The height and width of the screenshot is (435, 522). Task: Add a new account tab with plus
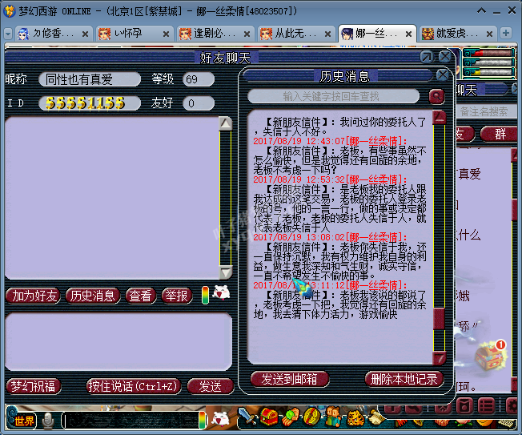pos(506,33)
